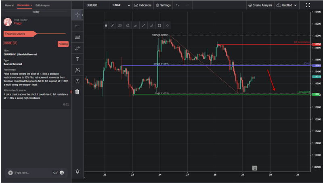
Task: Select the Text tool in sidebar
Action: [x=78, y=59]
